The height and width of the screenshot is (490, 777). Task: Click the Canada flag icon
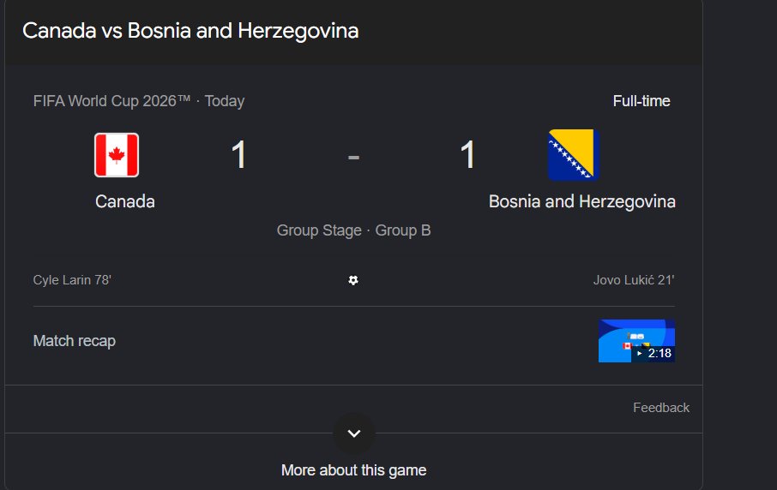point(117,155)
